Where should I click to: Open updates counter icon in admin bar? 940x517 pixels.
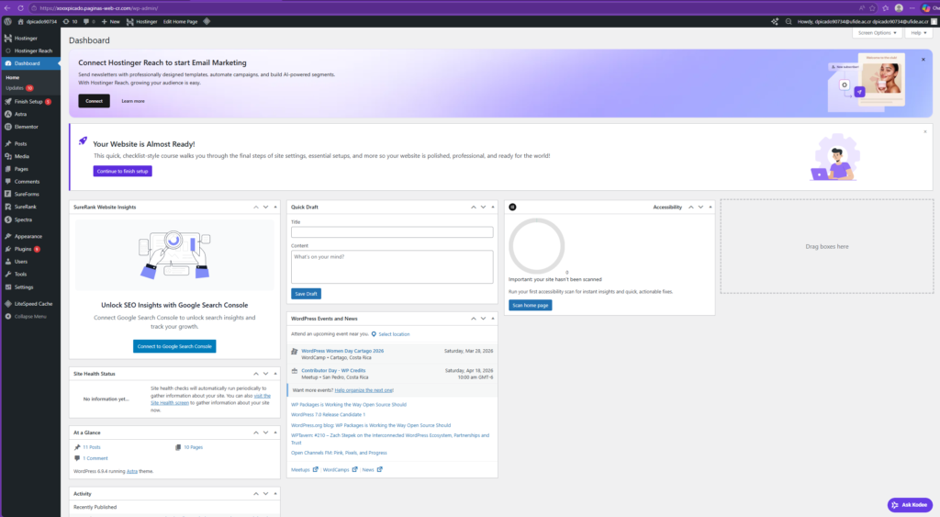[x=70, y=22]
